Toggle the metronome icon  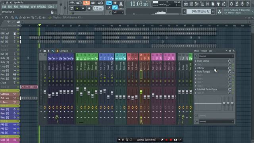72,3
